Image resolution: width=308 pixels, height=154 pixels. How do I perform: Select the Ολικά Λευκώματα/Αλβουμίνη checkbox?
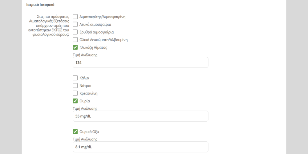click(x=75, y=40)
